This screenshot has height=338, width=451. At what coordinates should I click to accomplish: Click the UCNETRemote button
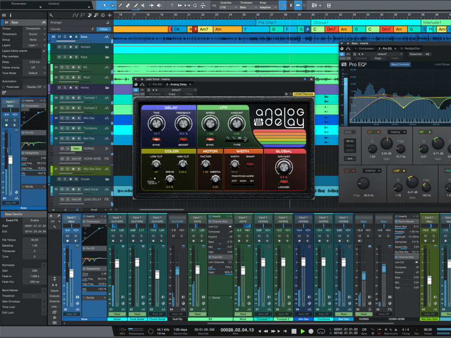[304, 94]
